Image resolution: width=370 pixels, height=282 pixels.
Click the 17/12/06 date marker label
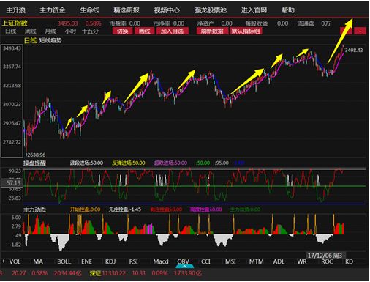(x=325, y=256)
